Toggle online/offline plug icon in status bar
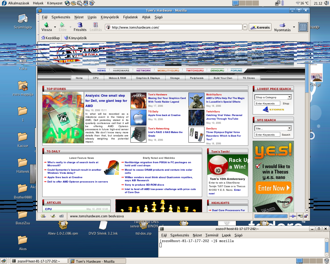 click(293, 216)
